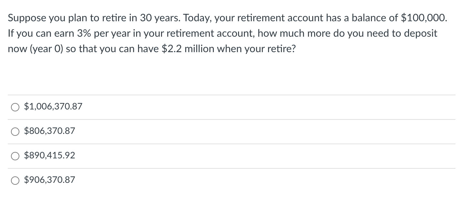Select the $1,006,370.87 radio button
This screenshot has width=460, height=197.
[x=15, y=107]
